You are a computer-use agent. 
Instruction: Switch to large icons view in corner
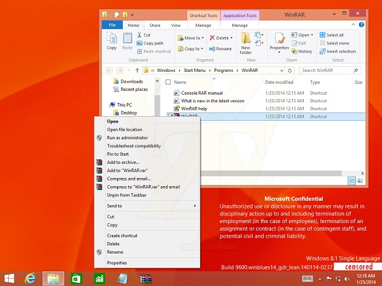coord(360,181)
